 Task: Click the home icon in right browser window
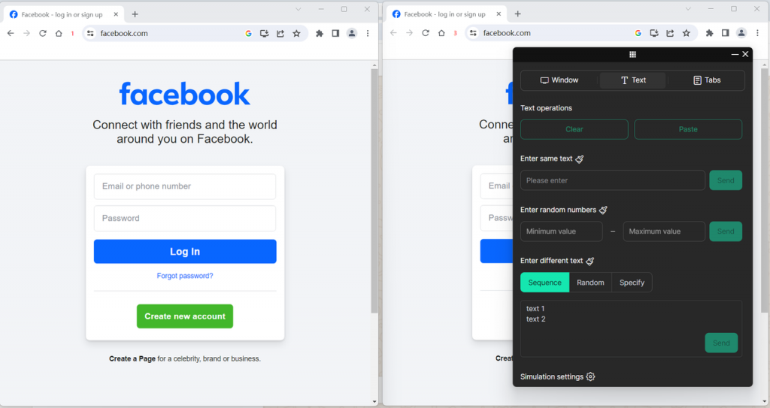coord(441,33)
